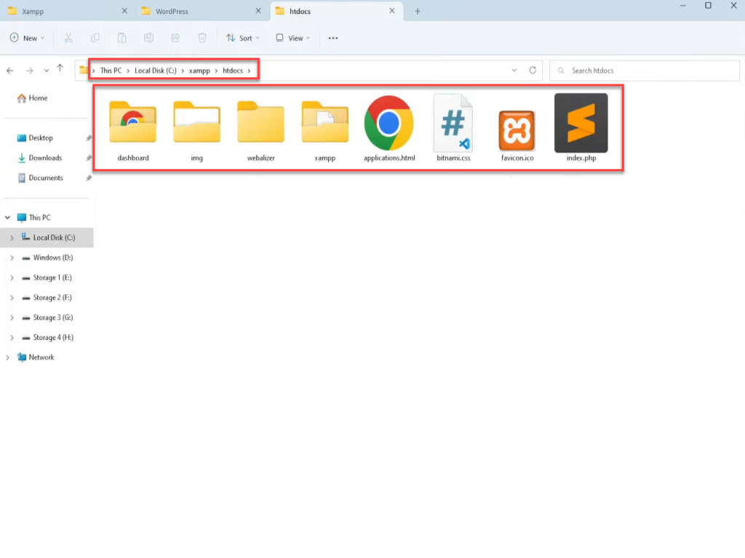Close the Xampp tab
Image resolution: width=745 pixels, height=558 pixels.
[124, 10]
